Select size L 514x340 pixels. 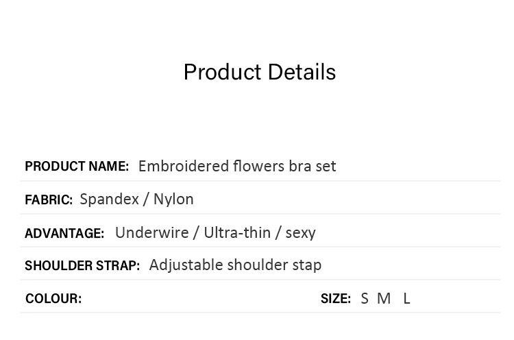pyautogui.click(x=406, y=299)
